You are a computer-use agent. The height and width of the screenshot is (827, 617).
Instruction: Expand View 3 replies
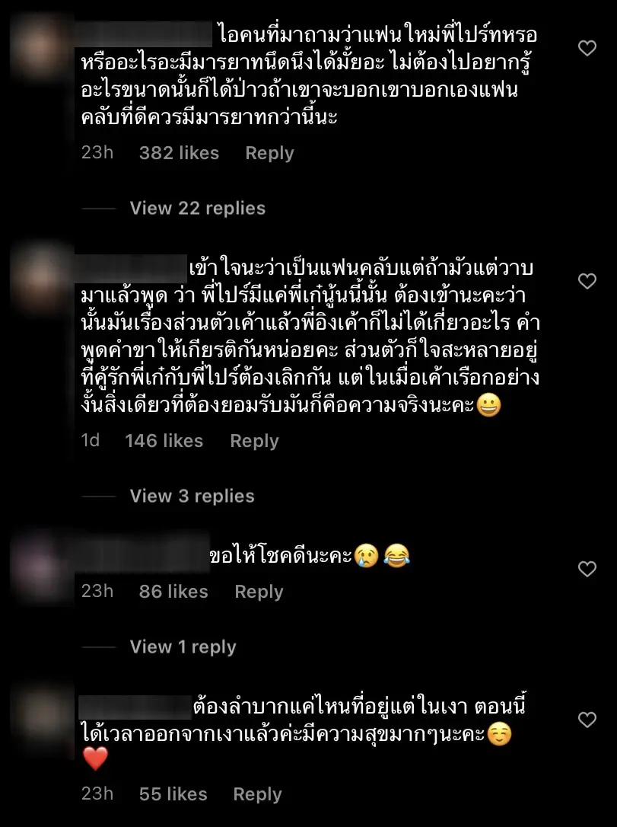pyautogui.click(x=192, y=496)
